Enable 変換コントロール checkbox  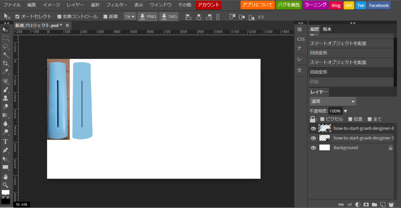(x=60, y=16)
